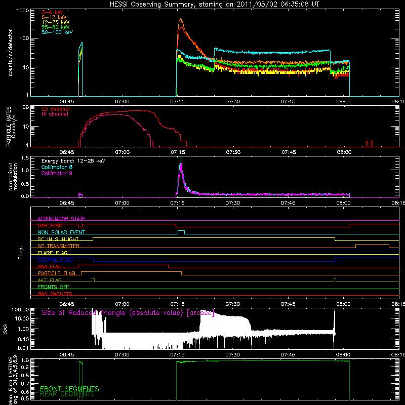Click the 07:30 tick label under modulation plot
The image size is (405, 405).
tap(233, 203)
